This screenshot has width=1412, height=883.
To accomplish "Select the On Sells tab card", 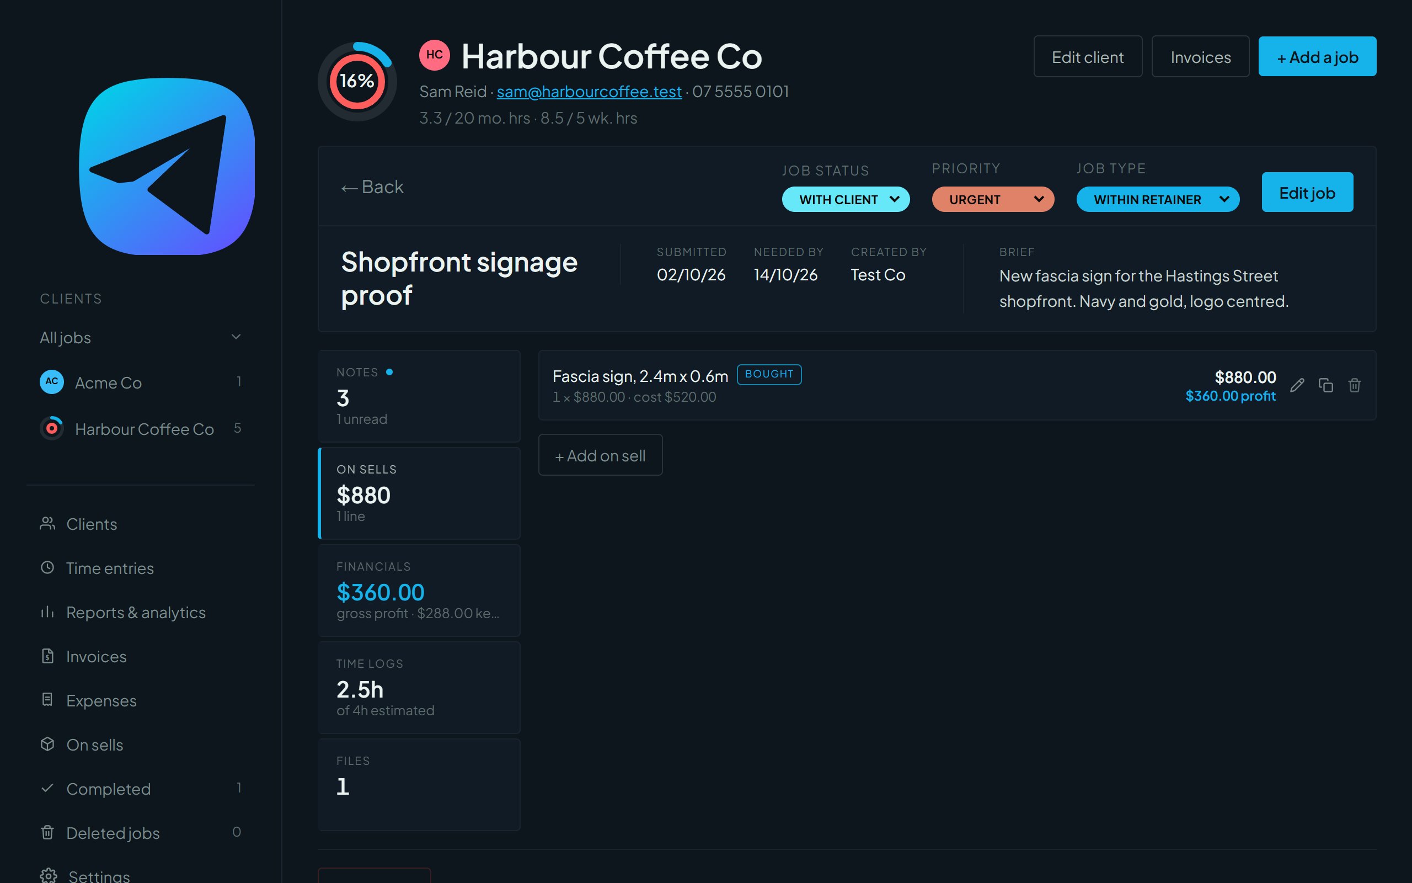I will click(x=419, y=493).
